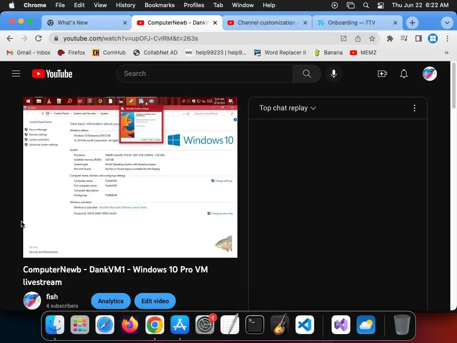Open the MEMZ bookmark
Image resolution: width=457 pixels, height=343 pixels.
click(363, 53)
